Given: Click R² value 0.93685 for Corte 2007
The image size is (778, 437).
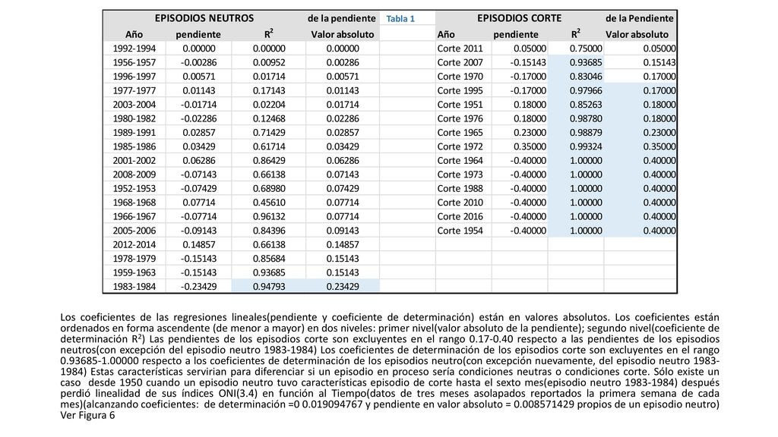Looking at the screenshot, I should (586, 62).
